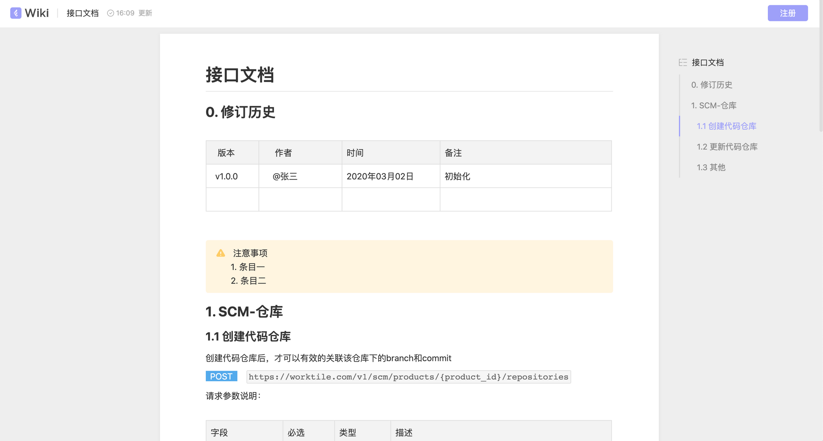Click the 作者 table header cell

[x=300, y=153]
